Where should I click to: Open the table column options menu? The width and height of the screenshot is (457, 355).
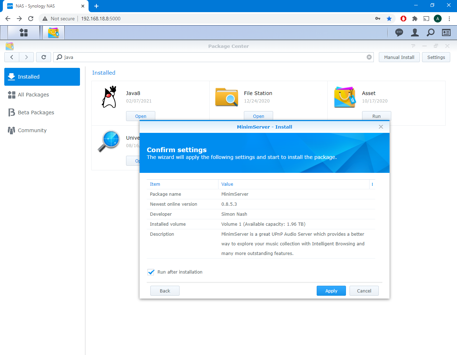[x=372, y=184]
